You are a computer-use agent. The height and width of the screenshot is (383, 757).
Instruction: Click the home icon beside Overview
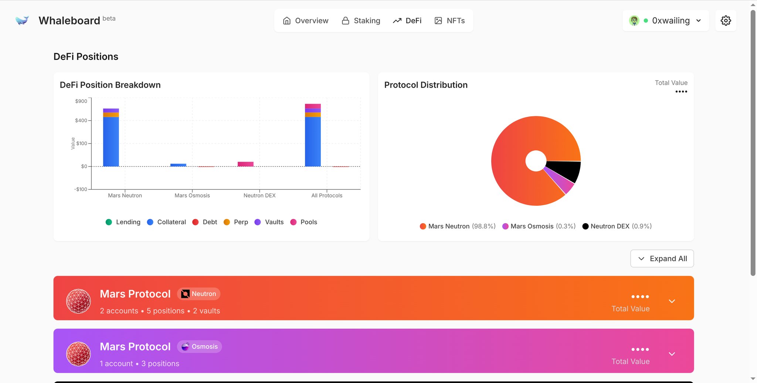click(x=287, y=21)
